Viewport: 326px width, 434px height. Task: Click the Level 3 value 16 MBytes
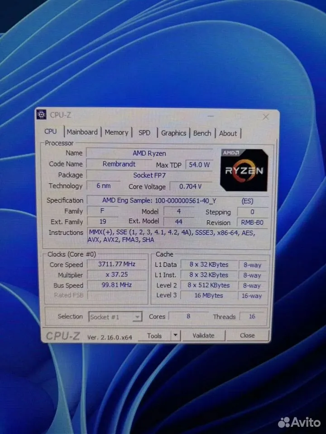(x=209, y=295)
